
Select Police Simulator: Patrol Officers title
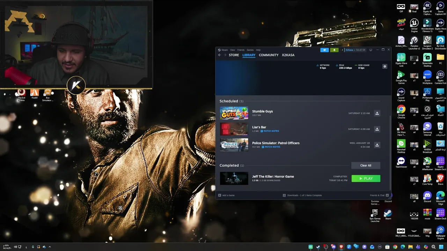pos(276,143)
